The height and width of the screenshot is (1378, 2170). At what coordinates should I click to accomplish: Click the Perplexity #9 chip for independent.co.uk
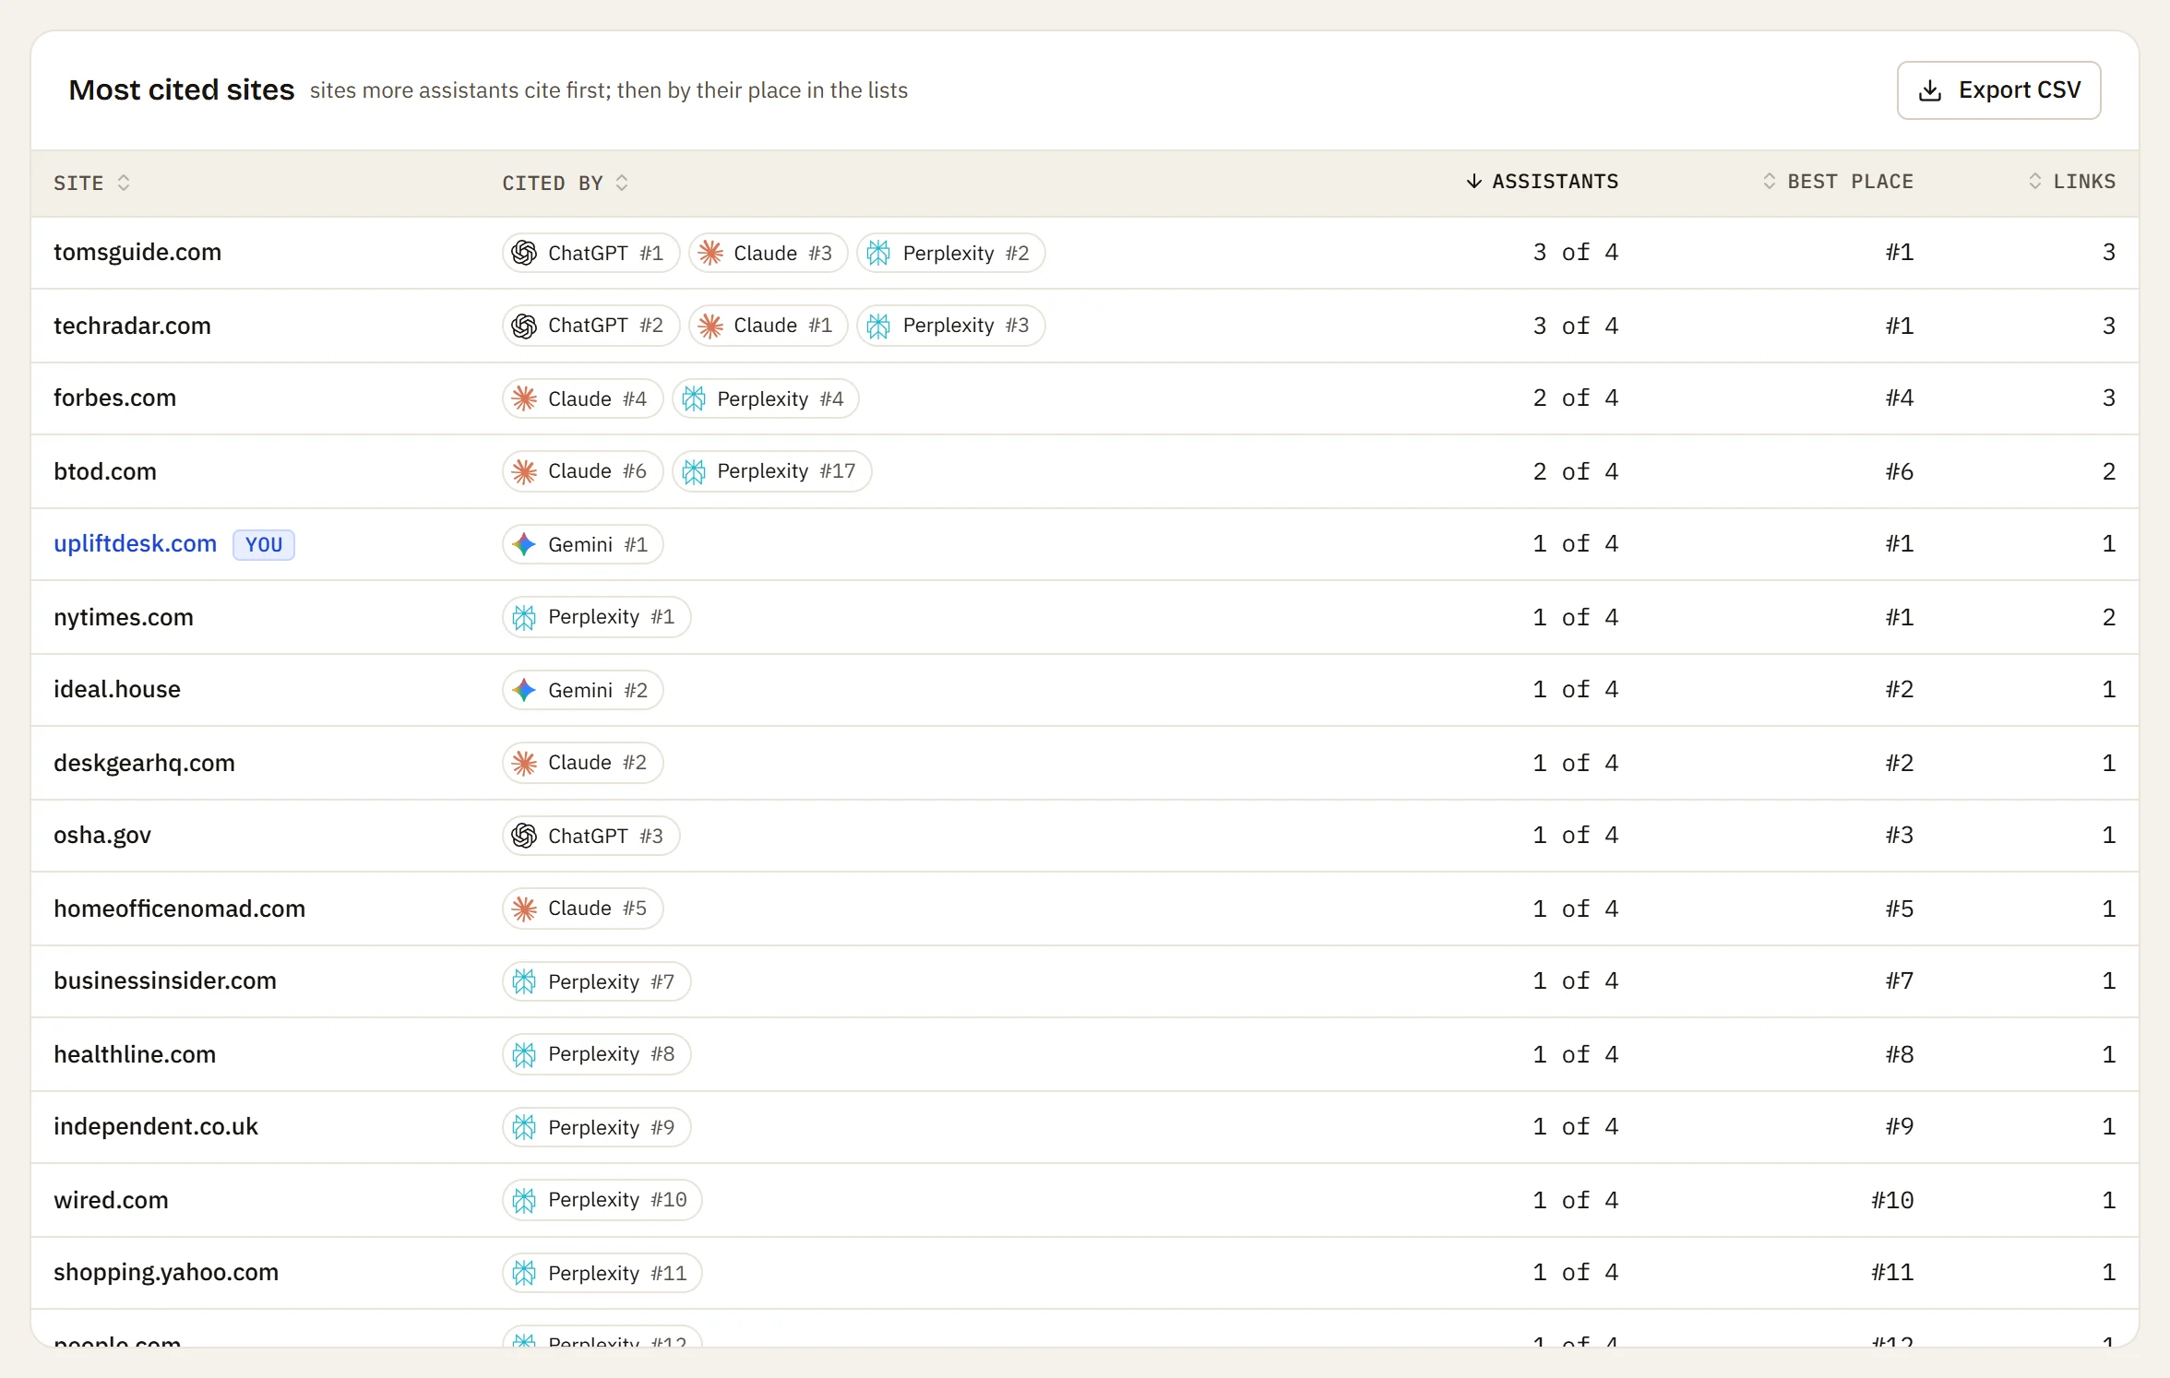tap(596, 1127)
